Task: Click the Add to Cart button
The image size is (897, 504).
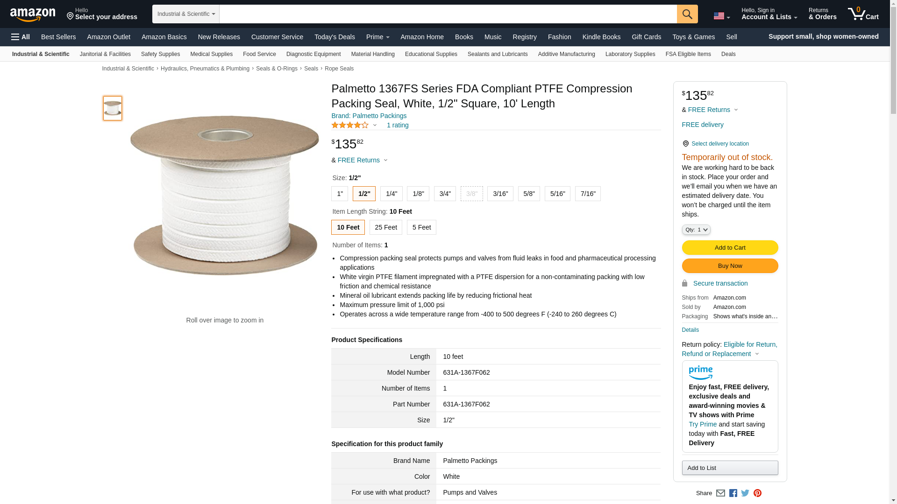Action: (x=730, y=248)
